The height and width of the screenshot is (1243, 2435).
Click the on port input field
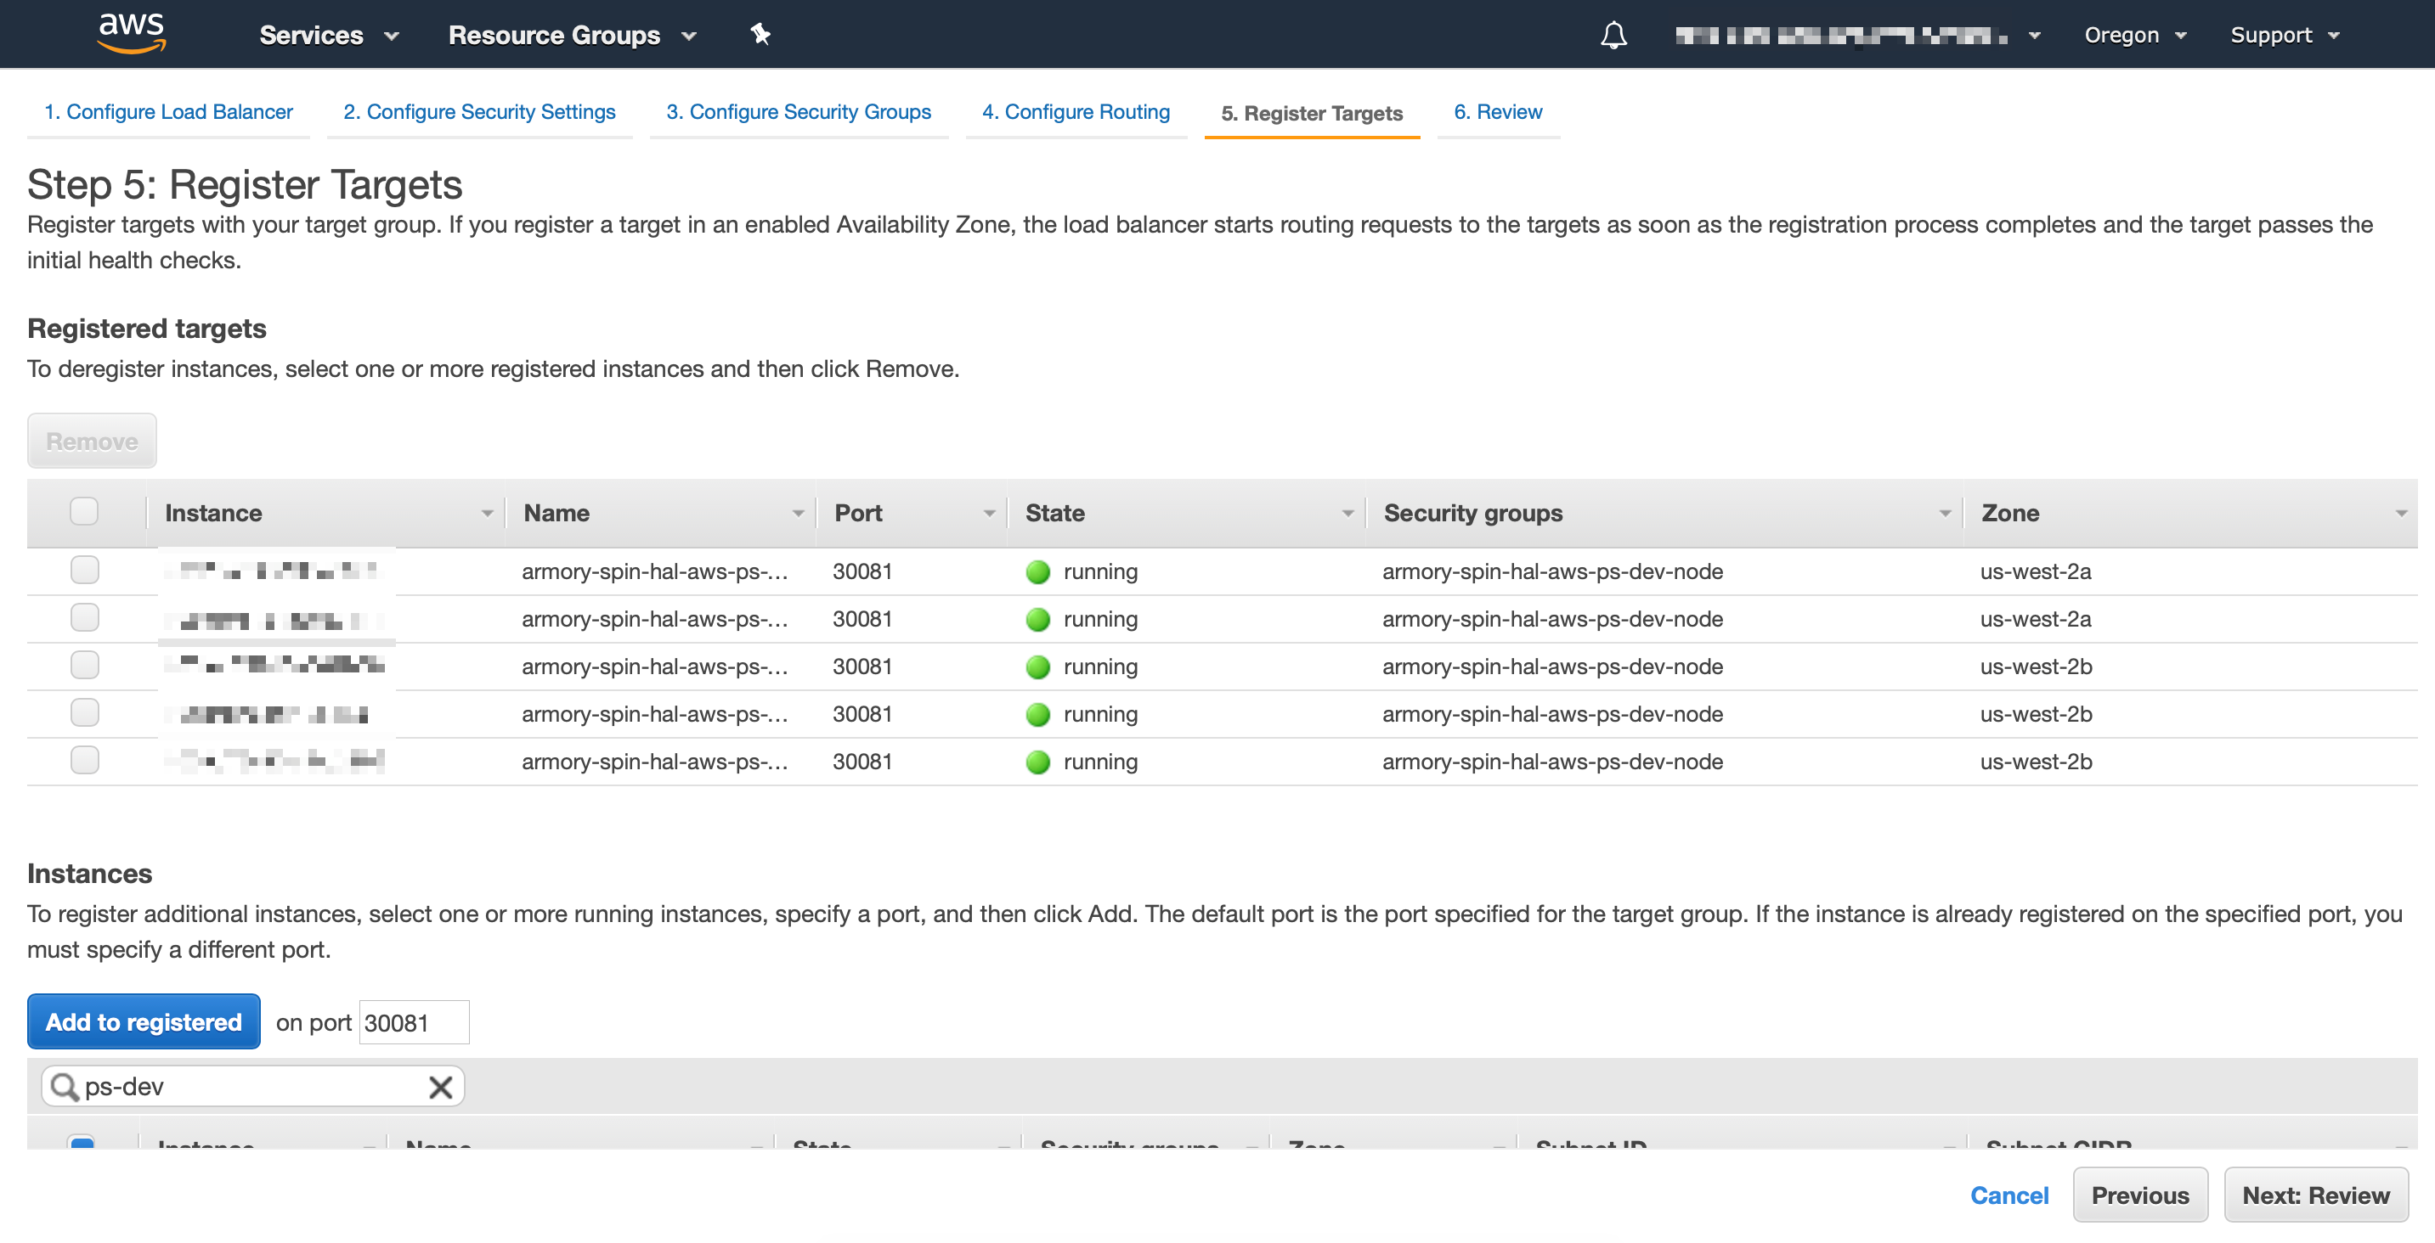pos(413,1023)
